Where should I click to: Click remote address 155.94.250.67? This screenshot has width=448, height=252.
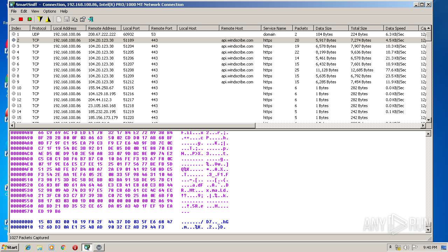click(101, 88)
